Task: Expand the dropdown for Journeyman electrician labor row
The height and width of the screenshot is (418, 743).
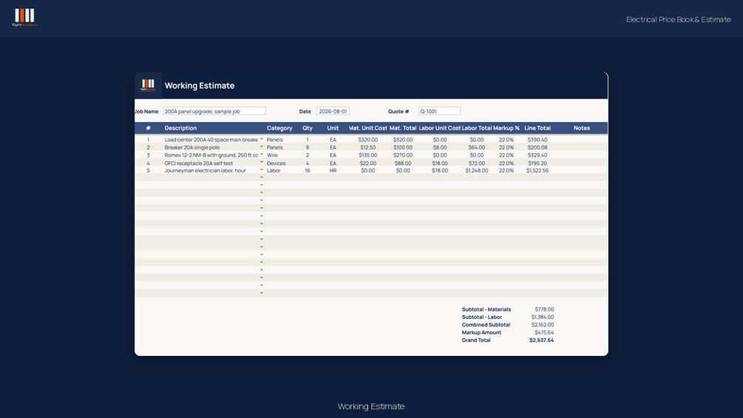Action: [262, 169]
